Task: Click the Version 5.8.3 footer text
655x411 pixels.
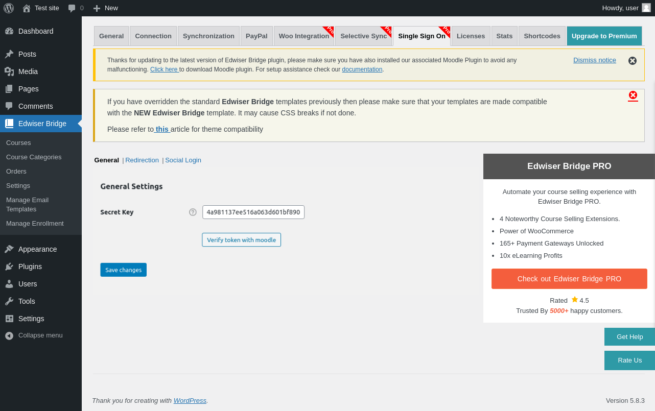Action: [x=625, y=401]
